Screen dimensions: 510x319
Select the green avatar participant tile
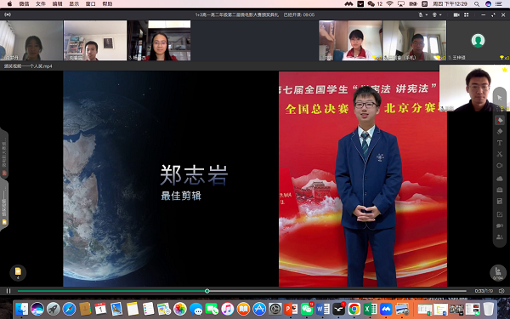(x=479, y=40)
